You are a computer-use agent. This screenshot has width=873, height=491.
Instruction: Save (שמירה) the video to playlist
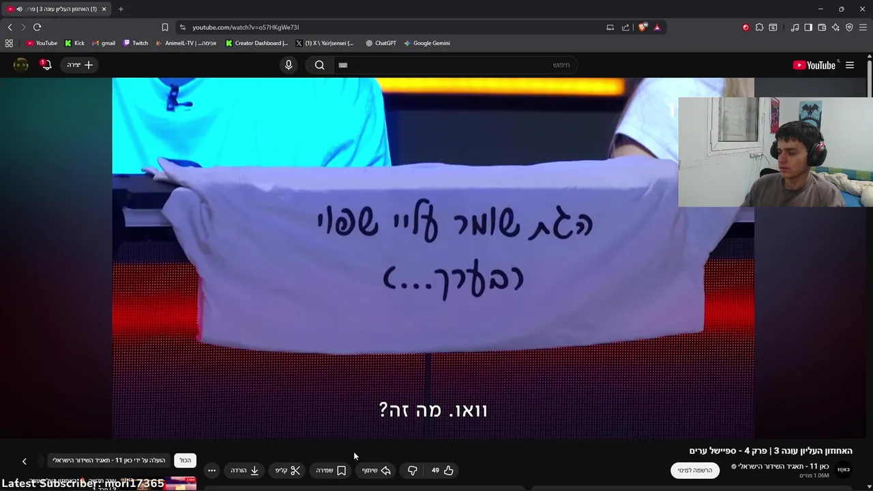pyautogui.click(x=331, y=471)
